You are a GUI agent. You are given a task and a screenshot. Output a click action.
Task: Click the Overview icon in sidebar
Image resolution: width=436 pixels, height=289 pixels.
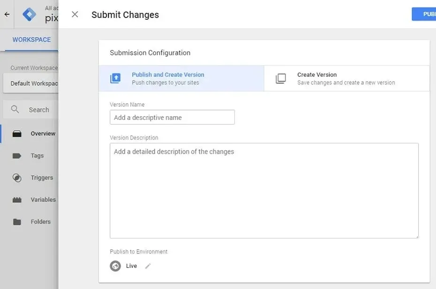click(x=17, y=133)
